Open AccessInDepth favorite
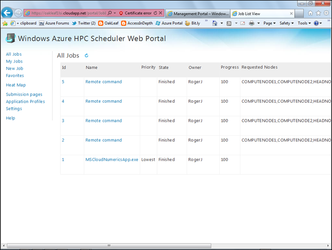Screen dimensions: 332x250 pyautogui.click(x=137, y=23)
